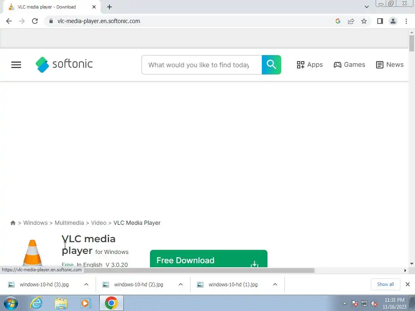Screen dimensions: 415x311
Task: Share this page icon
Action: [x=351, y=21]
